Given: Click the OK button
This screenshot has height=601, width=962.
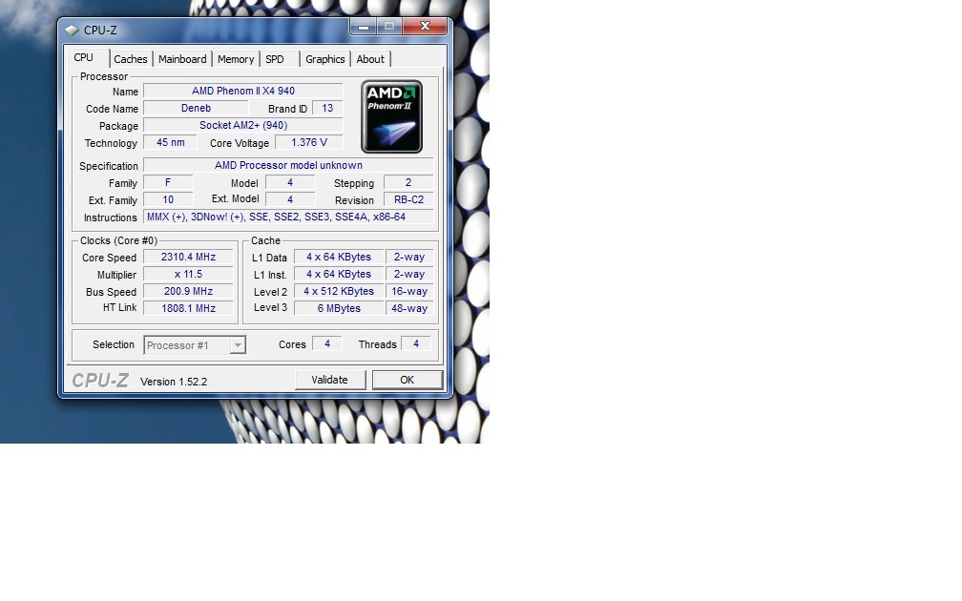Looking at the screenshot, I should pyautogui.click(x=408, y=380).
